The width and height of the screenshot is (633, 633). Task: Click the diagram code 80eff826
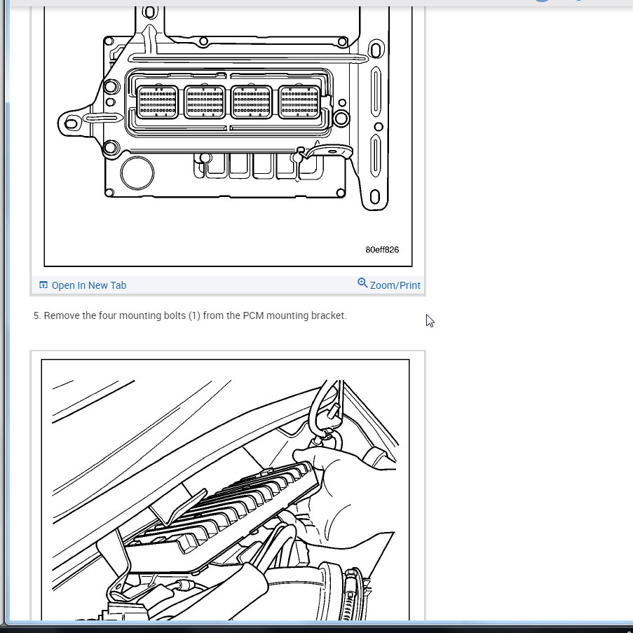pyautogui.click(x=382, y=250)
